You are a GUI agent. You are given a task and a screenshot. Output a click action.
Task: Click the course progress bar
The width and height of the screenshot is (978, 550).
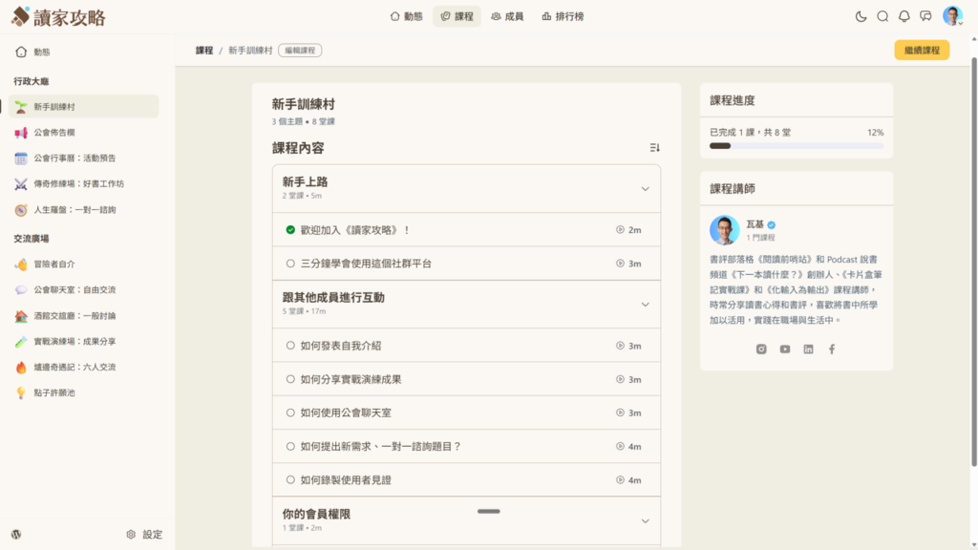(x=797, y=146)
